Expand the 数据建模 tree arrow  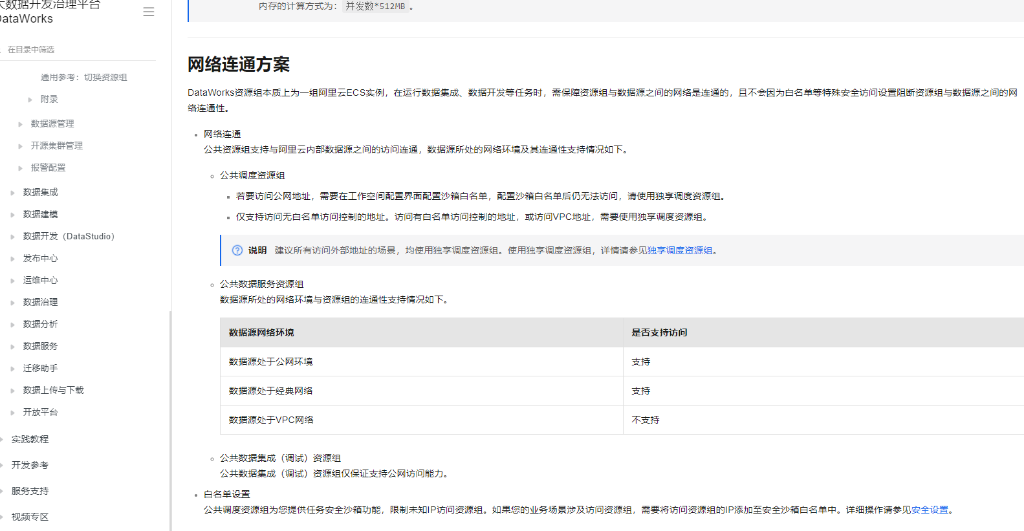[x=12, y=215]
